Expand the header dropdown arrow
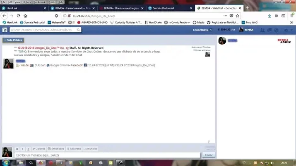This screenshot has height=166, width=296. (292, 30)
